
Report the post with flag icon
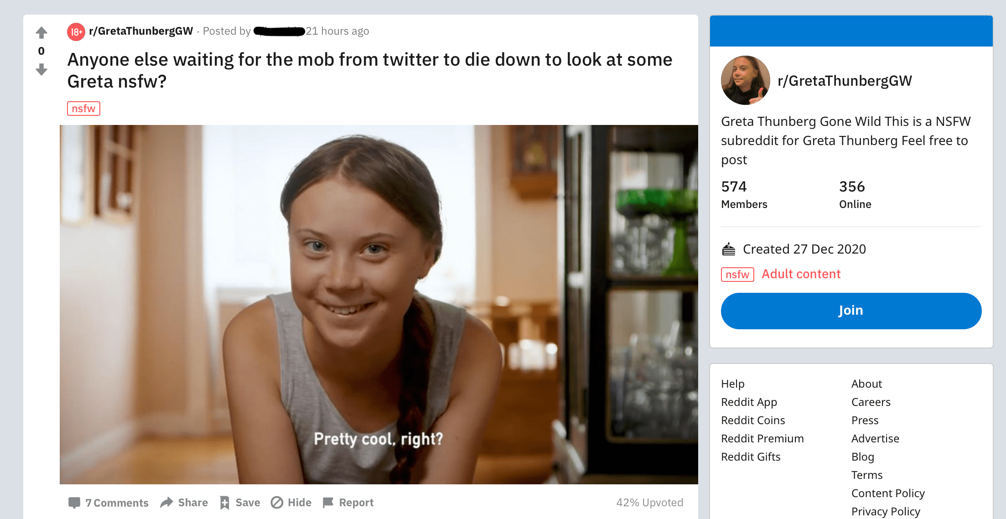pos(348,503)
